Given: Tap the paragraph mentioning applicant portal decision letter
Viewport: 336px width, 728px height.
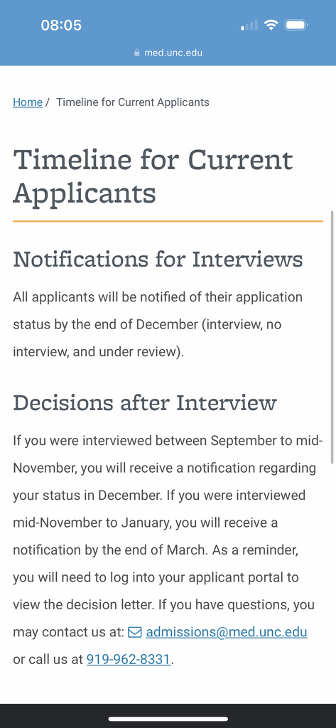Looking at the screenshot, I should 168,550.
